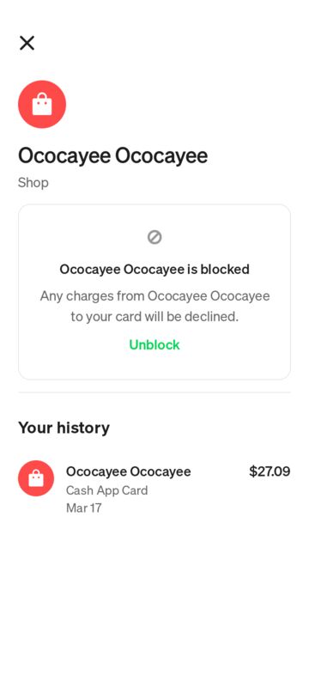309x687 pixels.
Task: Tap the 'to your card will be declined' line
Action: [x=154, y=316]
